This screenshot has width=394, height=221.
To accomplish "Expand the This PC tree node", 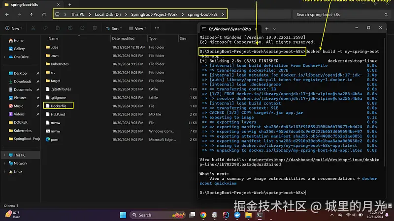I will coord(4,155).
